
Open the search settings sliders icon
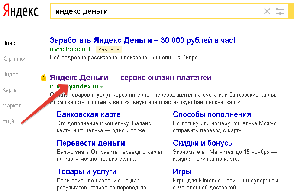[x=280, y=11]
